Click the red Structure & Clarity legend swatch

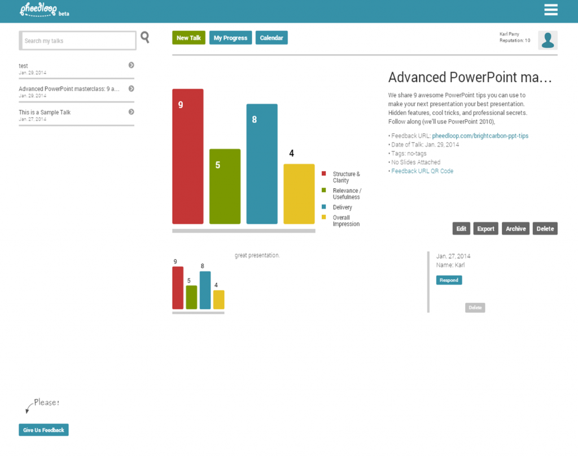(324, 174)
